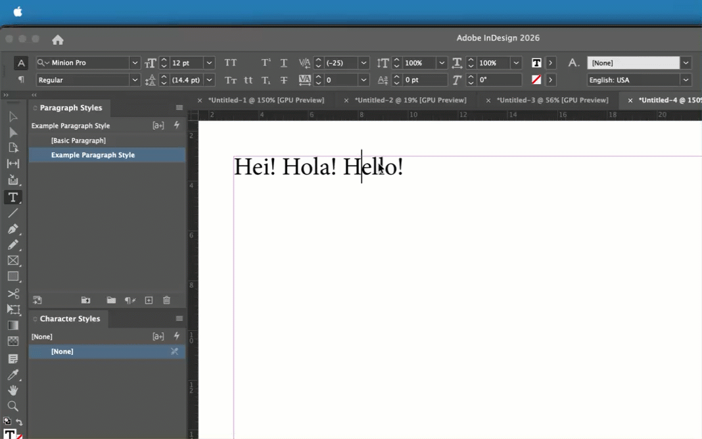Toggle Strikethrough formatting

coord(284,80)
